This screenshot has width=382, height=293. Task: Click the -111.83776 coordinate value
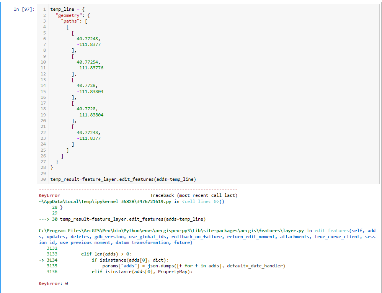(90, 68)
